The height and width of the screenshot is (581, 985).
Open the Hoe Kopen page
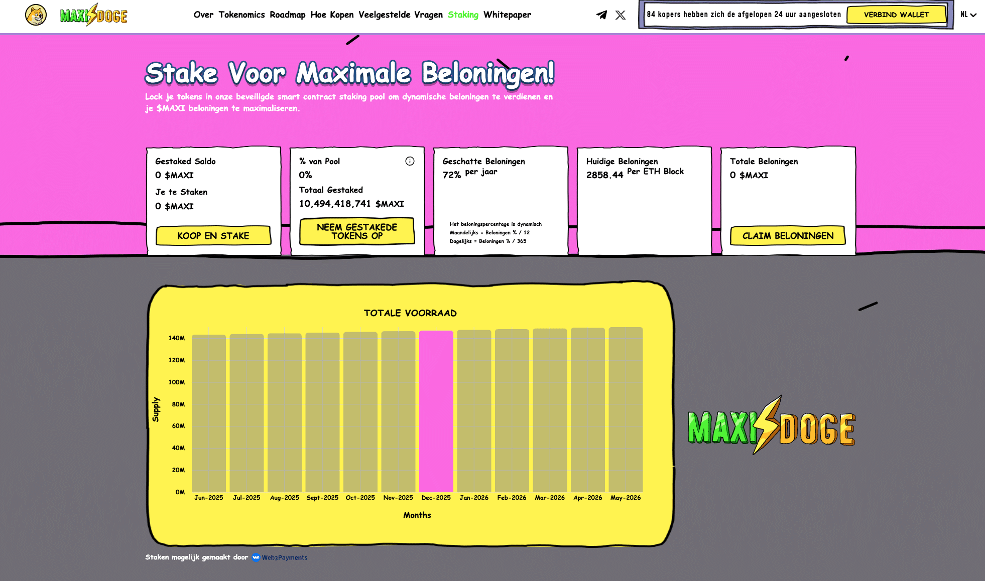[332, 15]
